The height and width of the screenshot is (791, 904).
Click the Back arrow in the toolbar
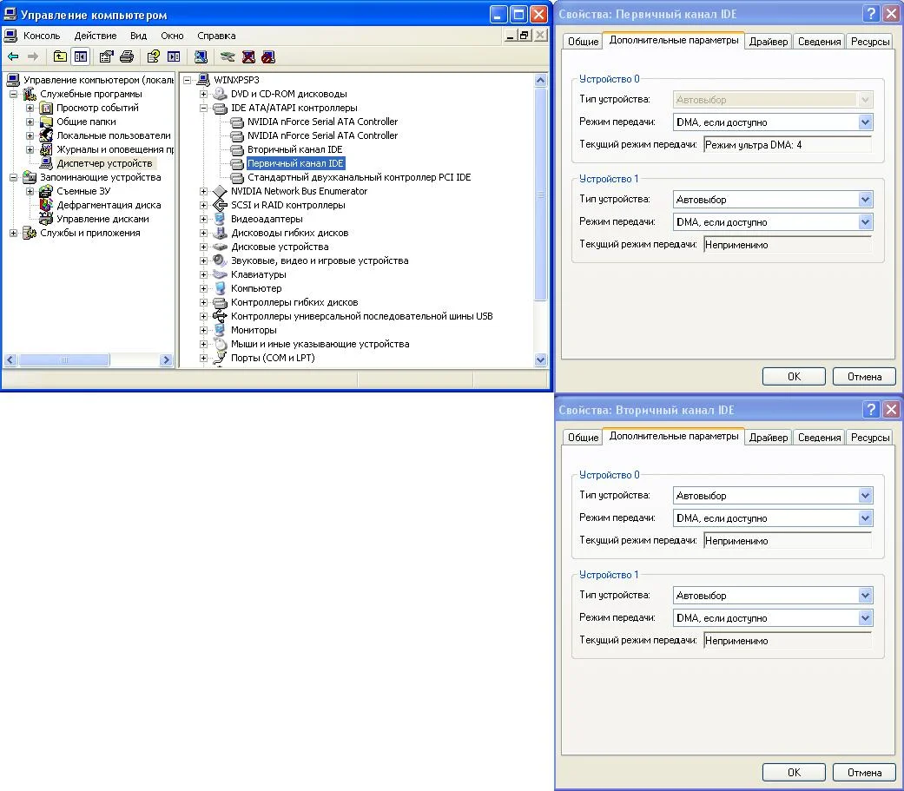click(x=12, y=56)
